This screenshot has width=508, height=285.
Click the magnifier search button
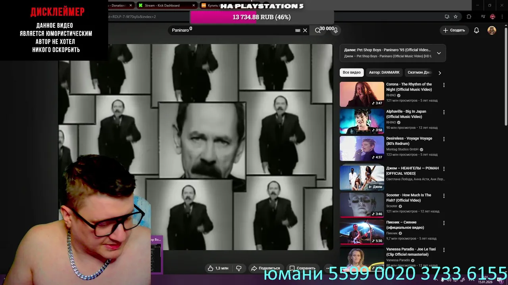click(x=317, y=30)
